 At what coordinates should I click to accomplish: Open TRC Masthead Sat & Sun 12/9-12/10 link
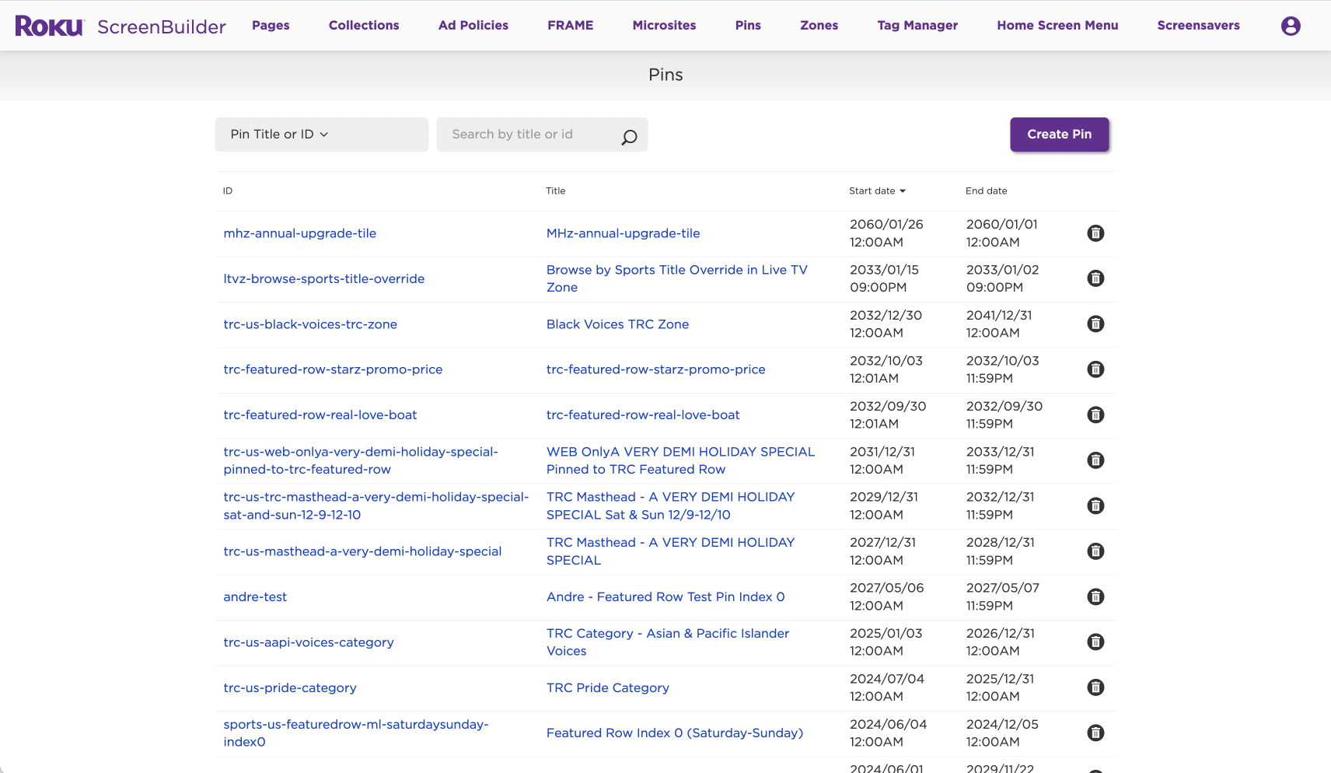coord(670,505)
